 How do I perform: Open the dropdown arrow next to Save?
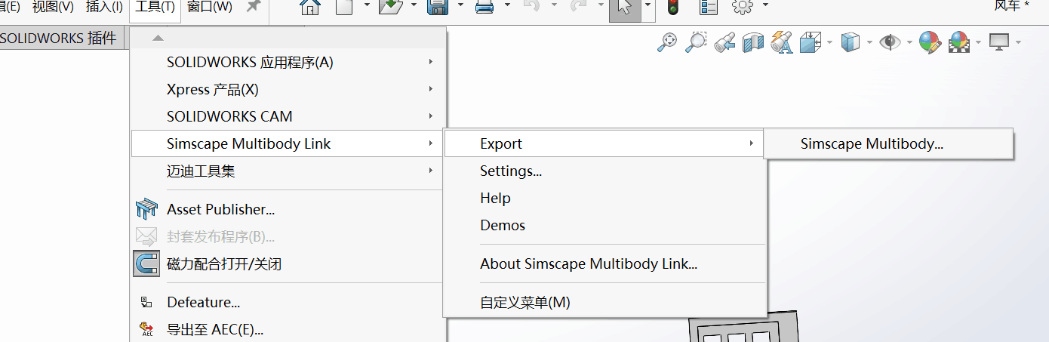pos(461,5)
